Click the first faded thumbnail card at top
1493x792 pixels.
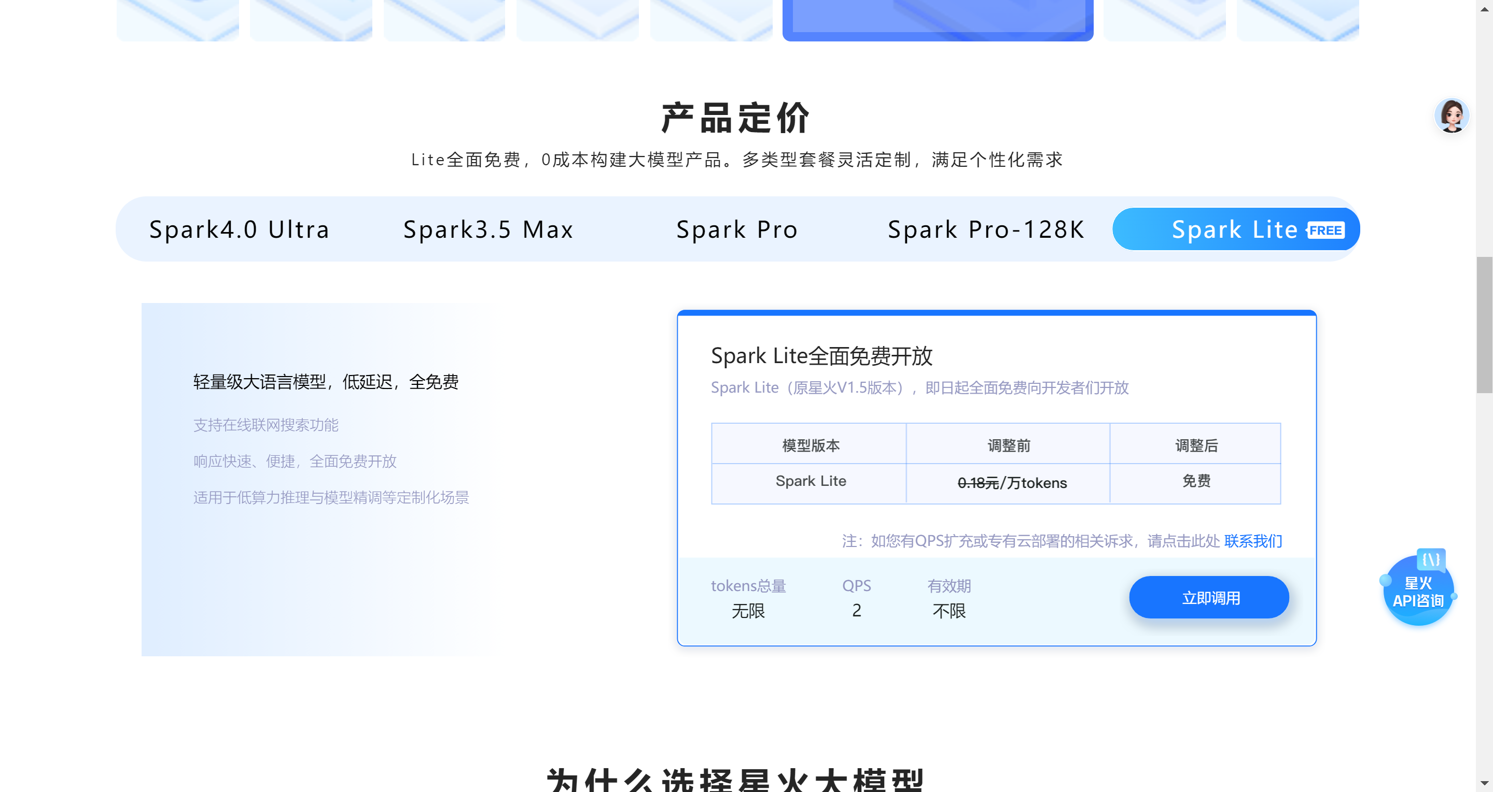[178, 20]
